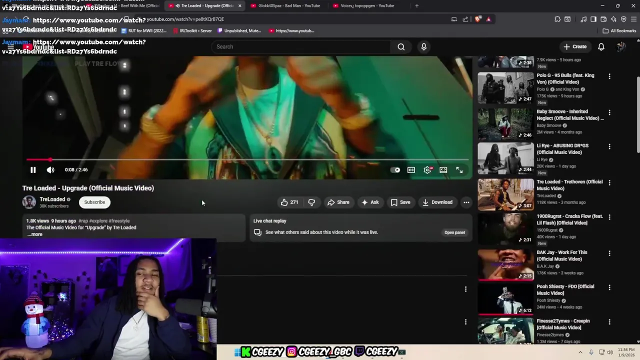
Task: Pause the video with the pause button
Action: click(33, 170)
